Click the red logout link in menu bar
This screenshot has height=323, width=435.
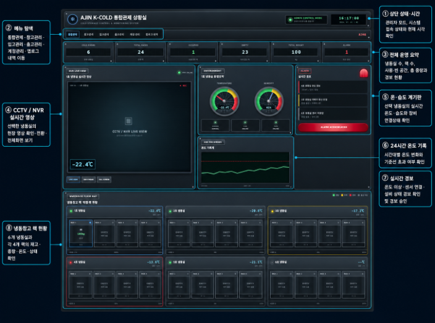coord(362,35)
